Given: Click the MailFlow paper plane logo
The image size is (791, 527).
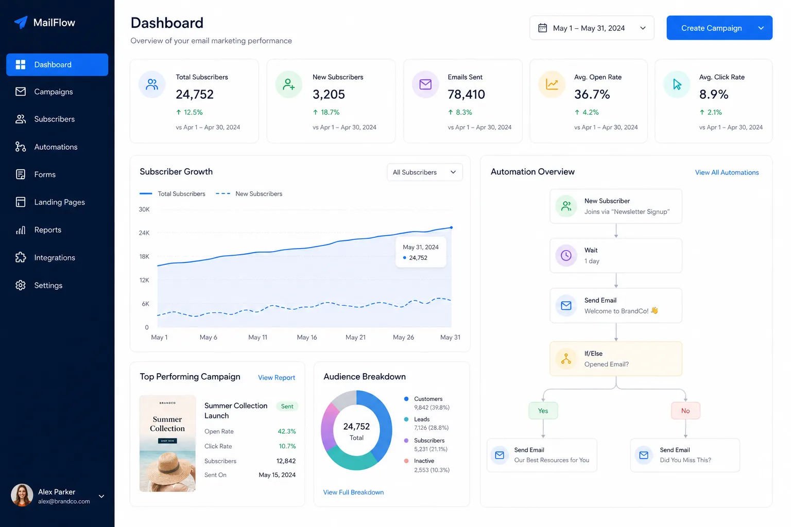Looking at the screenshot, I should pos(21,22).
